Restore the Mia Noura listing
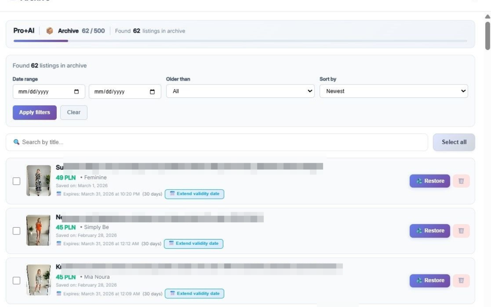This screenshot has height=307, width=491. [430, 281]
